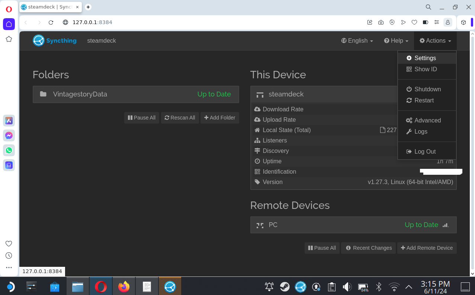The image size is (475, 295).
Task: Expand the Help dropdown menu
Action: tap(396, 41)
